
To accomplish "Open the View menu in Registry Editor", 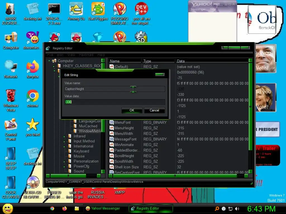I will 71,55.
